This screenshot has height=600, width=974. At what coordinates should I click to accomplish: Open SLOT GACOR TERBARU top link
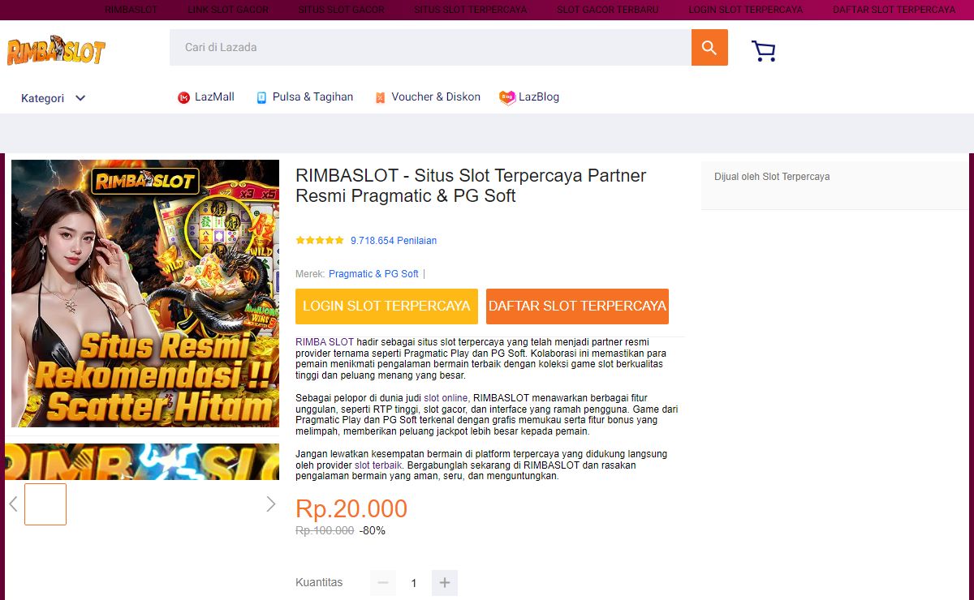click(607, 10)
